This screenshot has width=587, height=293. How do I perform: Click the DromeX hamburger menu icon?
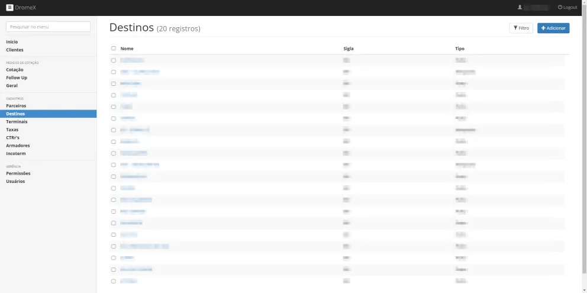point(9,7)
